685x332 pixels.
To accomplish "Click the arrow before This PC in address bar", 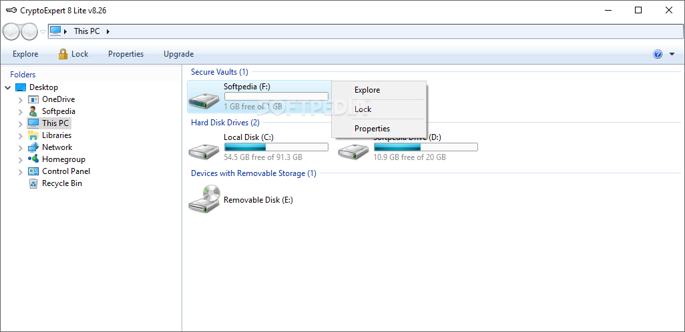I will [65, 31].
